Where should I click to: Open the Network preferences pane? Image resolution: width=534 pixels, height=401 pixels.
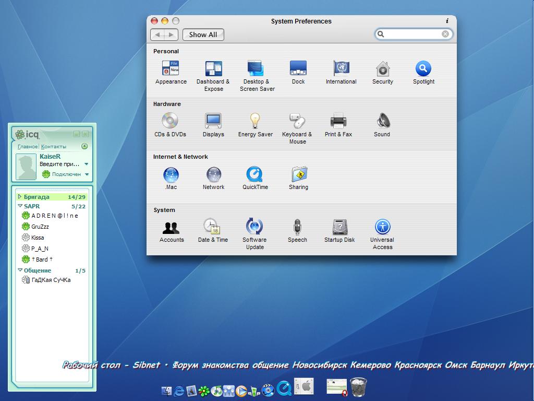tap(213, 178)
